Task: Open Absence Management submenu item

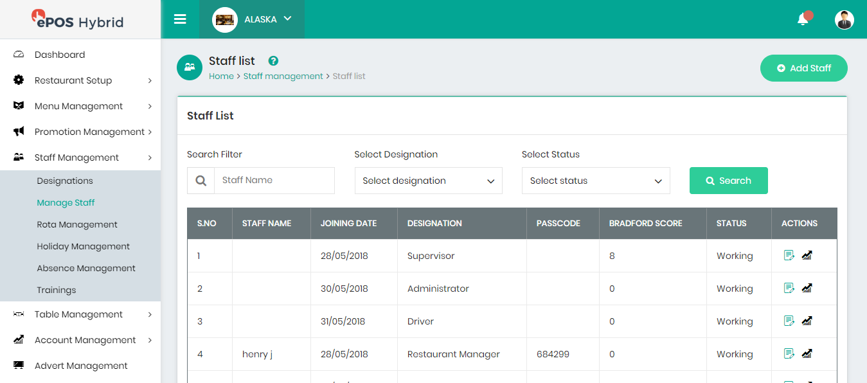Action: pyautogui.click(x=86, y=268)
